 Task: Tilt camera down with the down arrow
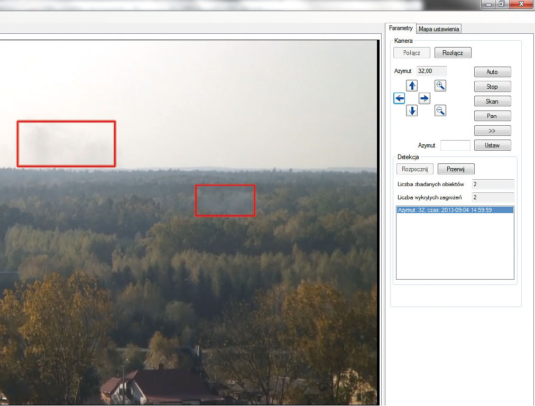pyautogui.click(x=412, y=111)
